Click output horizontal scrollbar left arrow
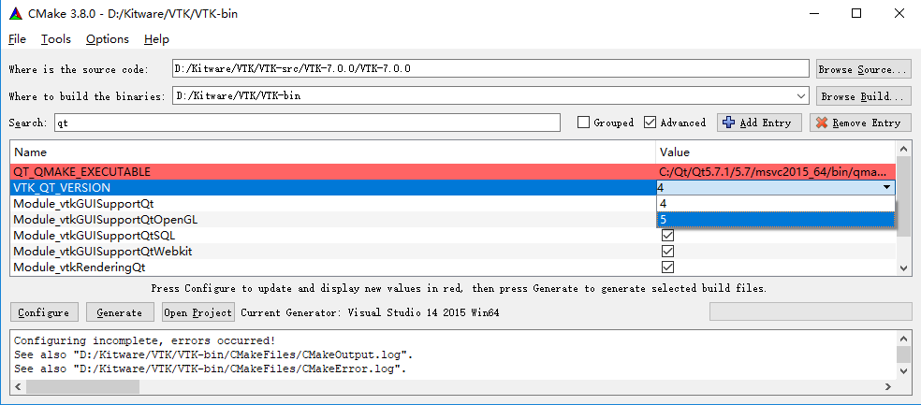This screenshot has width=921, height=405. tap(18, 386)
